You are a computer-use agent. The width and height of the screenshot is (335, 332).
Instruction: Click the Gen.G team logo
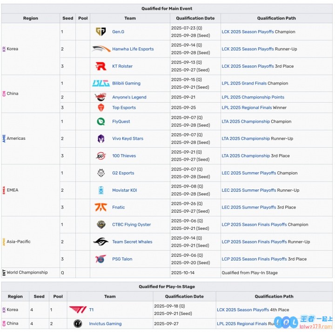tap(100, 32)
